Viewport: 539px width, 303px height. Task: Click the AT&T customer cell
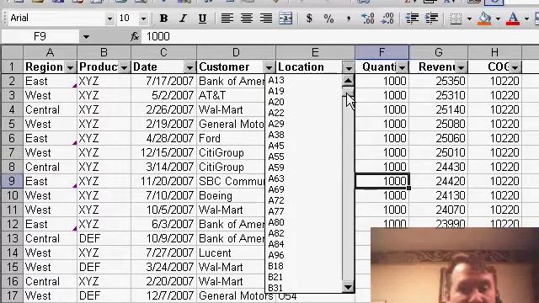pyautogui.click(x=231, y=95)
